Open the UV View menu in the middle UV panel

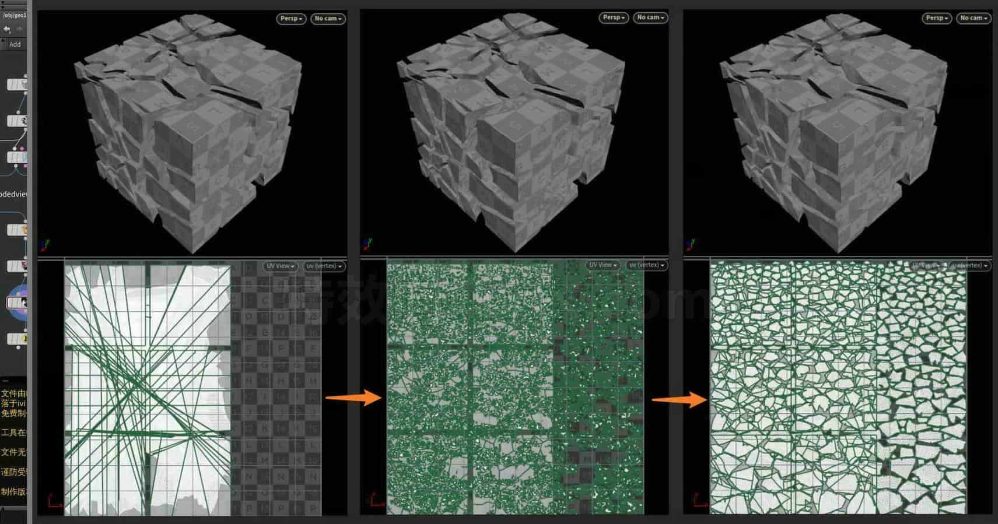(x=603, y=265)
